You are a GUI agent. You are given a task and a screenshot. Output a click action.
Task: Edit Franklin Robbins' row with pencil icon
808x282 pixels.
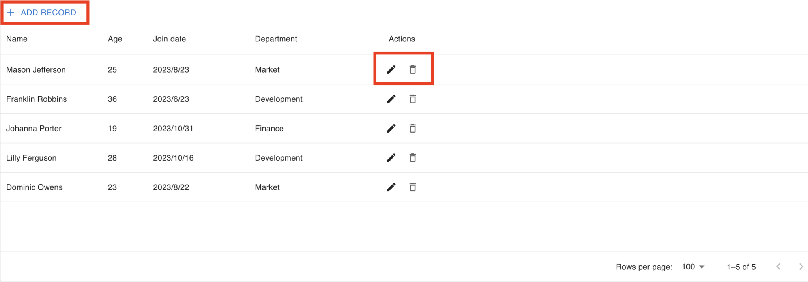click(391, 99)
